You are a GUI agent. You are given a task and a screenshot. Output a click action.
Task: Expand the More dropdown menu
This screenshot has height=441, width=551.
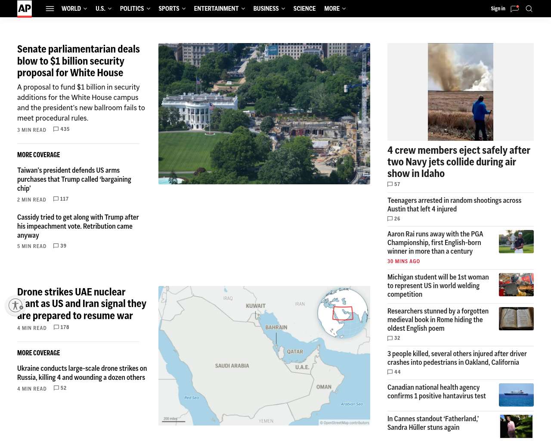[335, 9]
